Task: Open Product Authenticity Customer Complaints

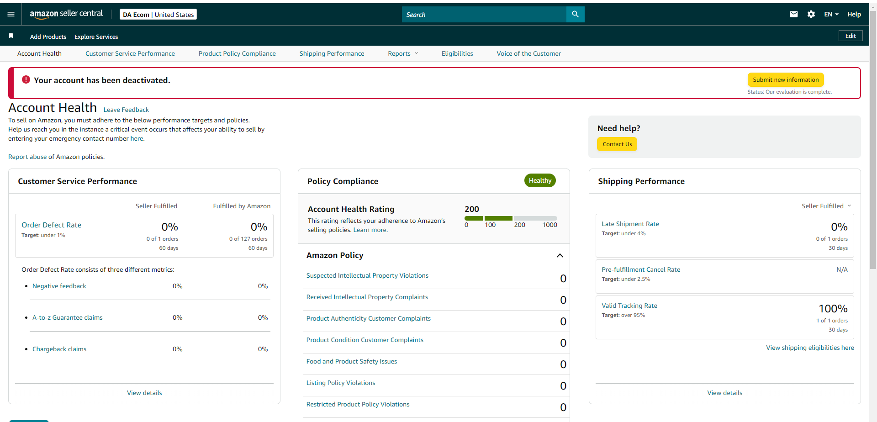Action: click(369, 318)
